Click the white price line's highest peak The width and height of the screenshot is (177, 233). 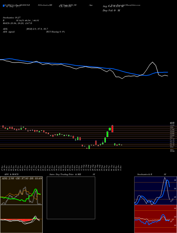click(153, 62)
